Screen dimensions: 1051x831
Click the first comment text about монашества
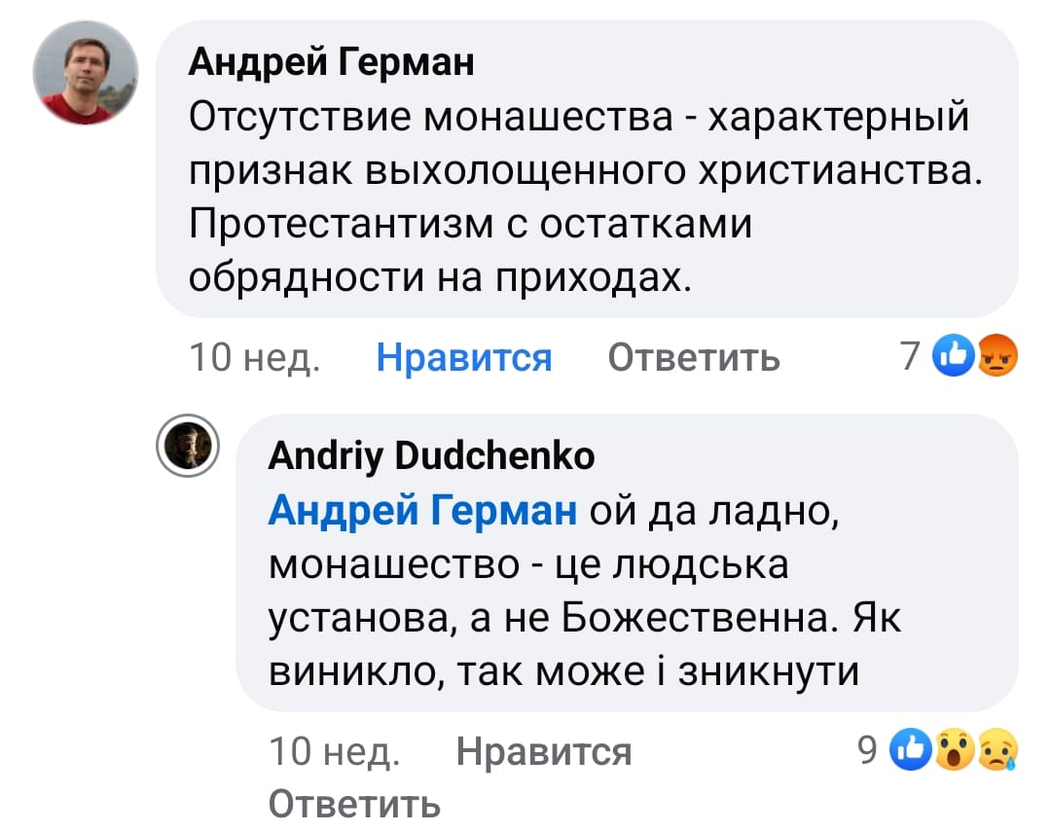585,197
